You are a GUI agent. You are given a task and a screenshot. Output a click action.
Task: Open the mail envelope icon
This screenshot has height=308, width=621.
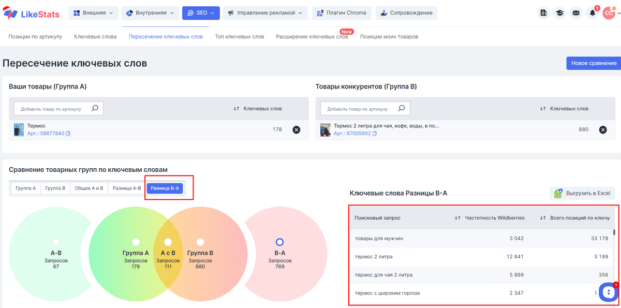[576, 13]
